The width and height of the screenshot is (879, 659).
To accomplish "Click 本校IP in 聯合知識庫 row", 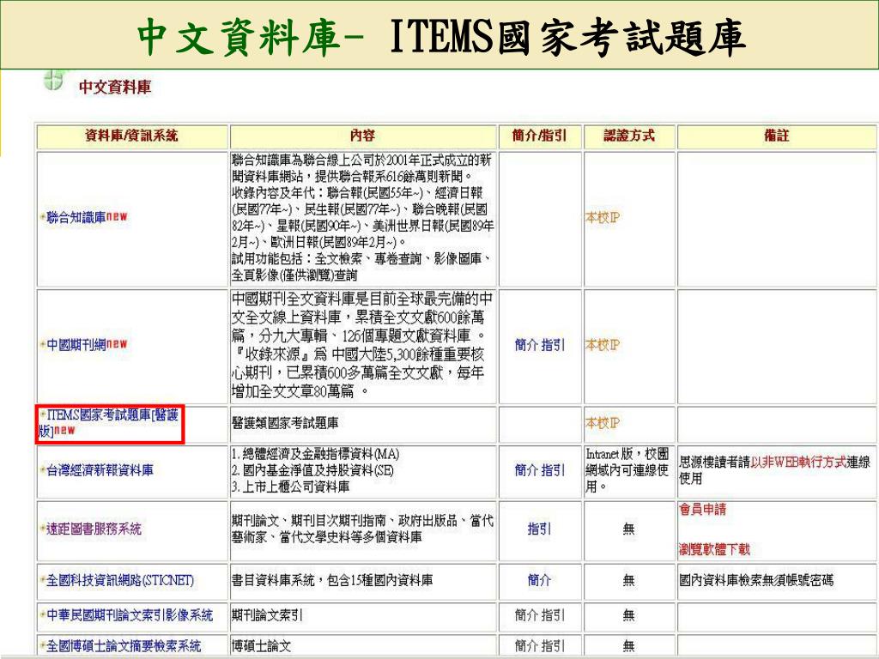I will click(603, 217).
